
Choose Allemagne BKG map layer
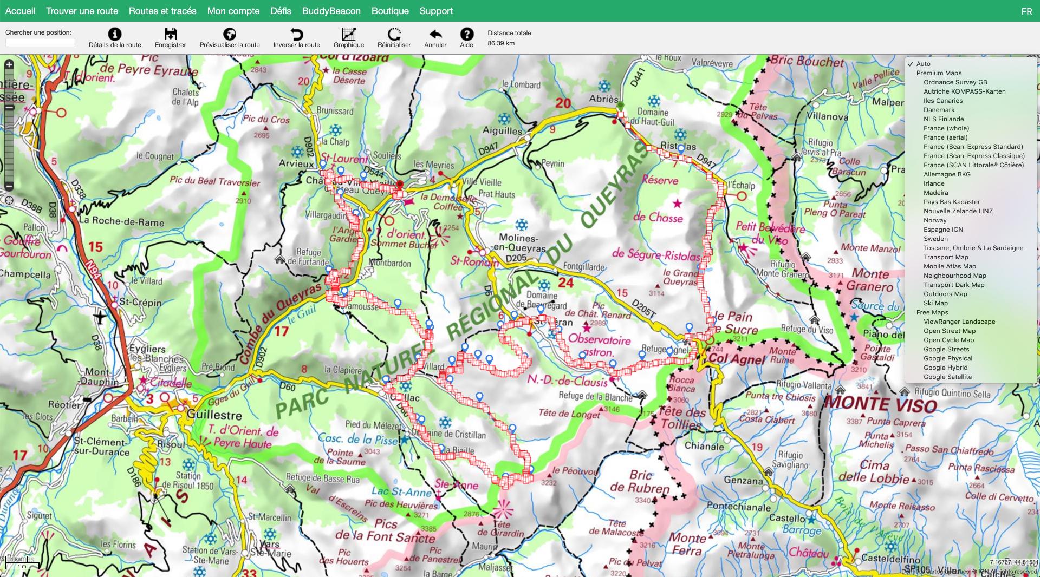click(947, 174)
